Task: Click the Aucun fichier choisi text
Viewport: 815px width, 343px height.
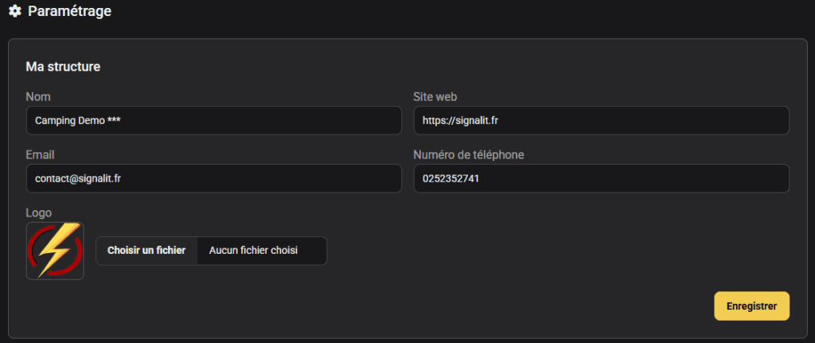Action: coord(253,251)
